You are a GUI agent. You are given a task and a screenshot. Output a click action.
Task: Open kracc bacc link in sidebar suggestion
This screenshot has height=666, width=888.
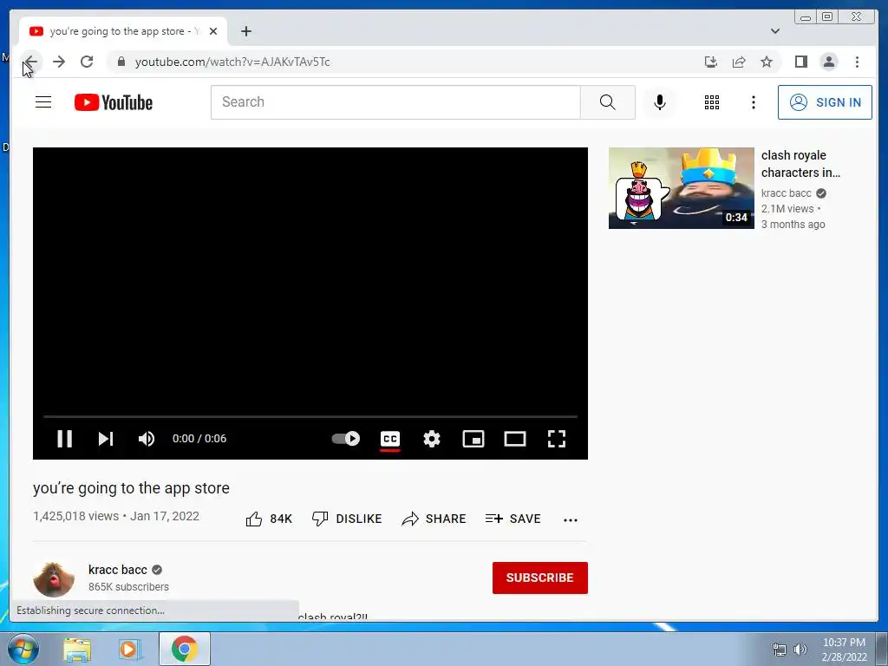click(x=786, y=193)
